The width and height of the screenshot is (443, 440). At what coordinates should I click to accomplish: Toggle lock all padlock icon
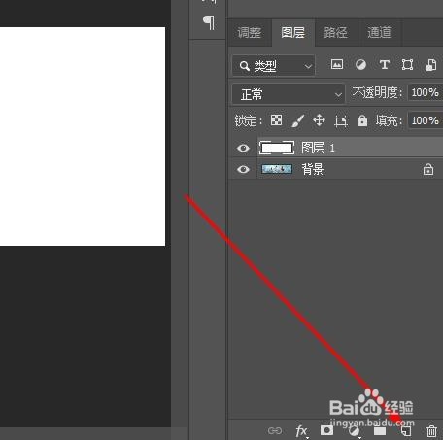(362, 120)
